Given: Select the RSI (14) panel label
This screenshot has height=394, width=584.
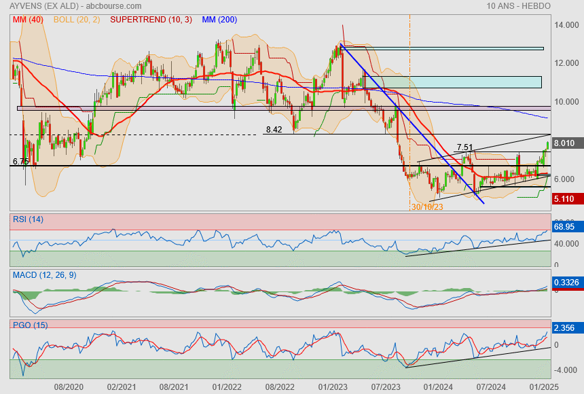Looking at the screenshot, I should 28,219.
